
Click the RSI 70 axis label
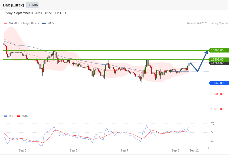[213, 124]
